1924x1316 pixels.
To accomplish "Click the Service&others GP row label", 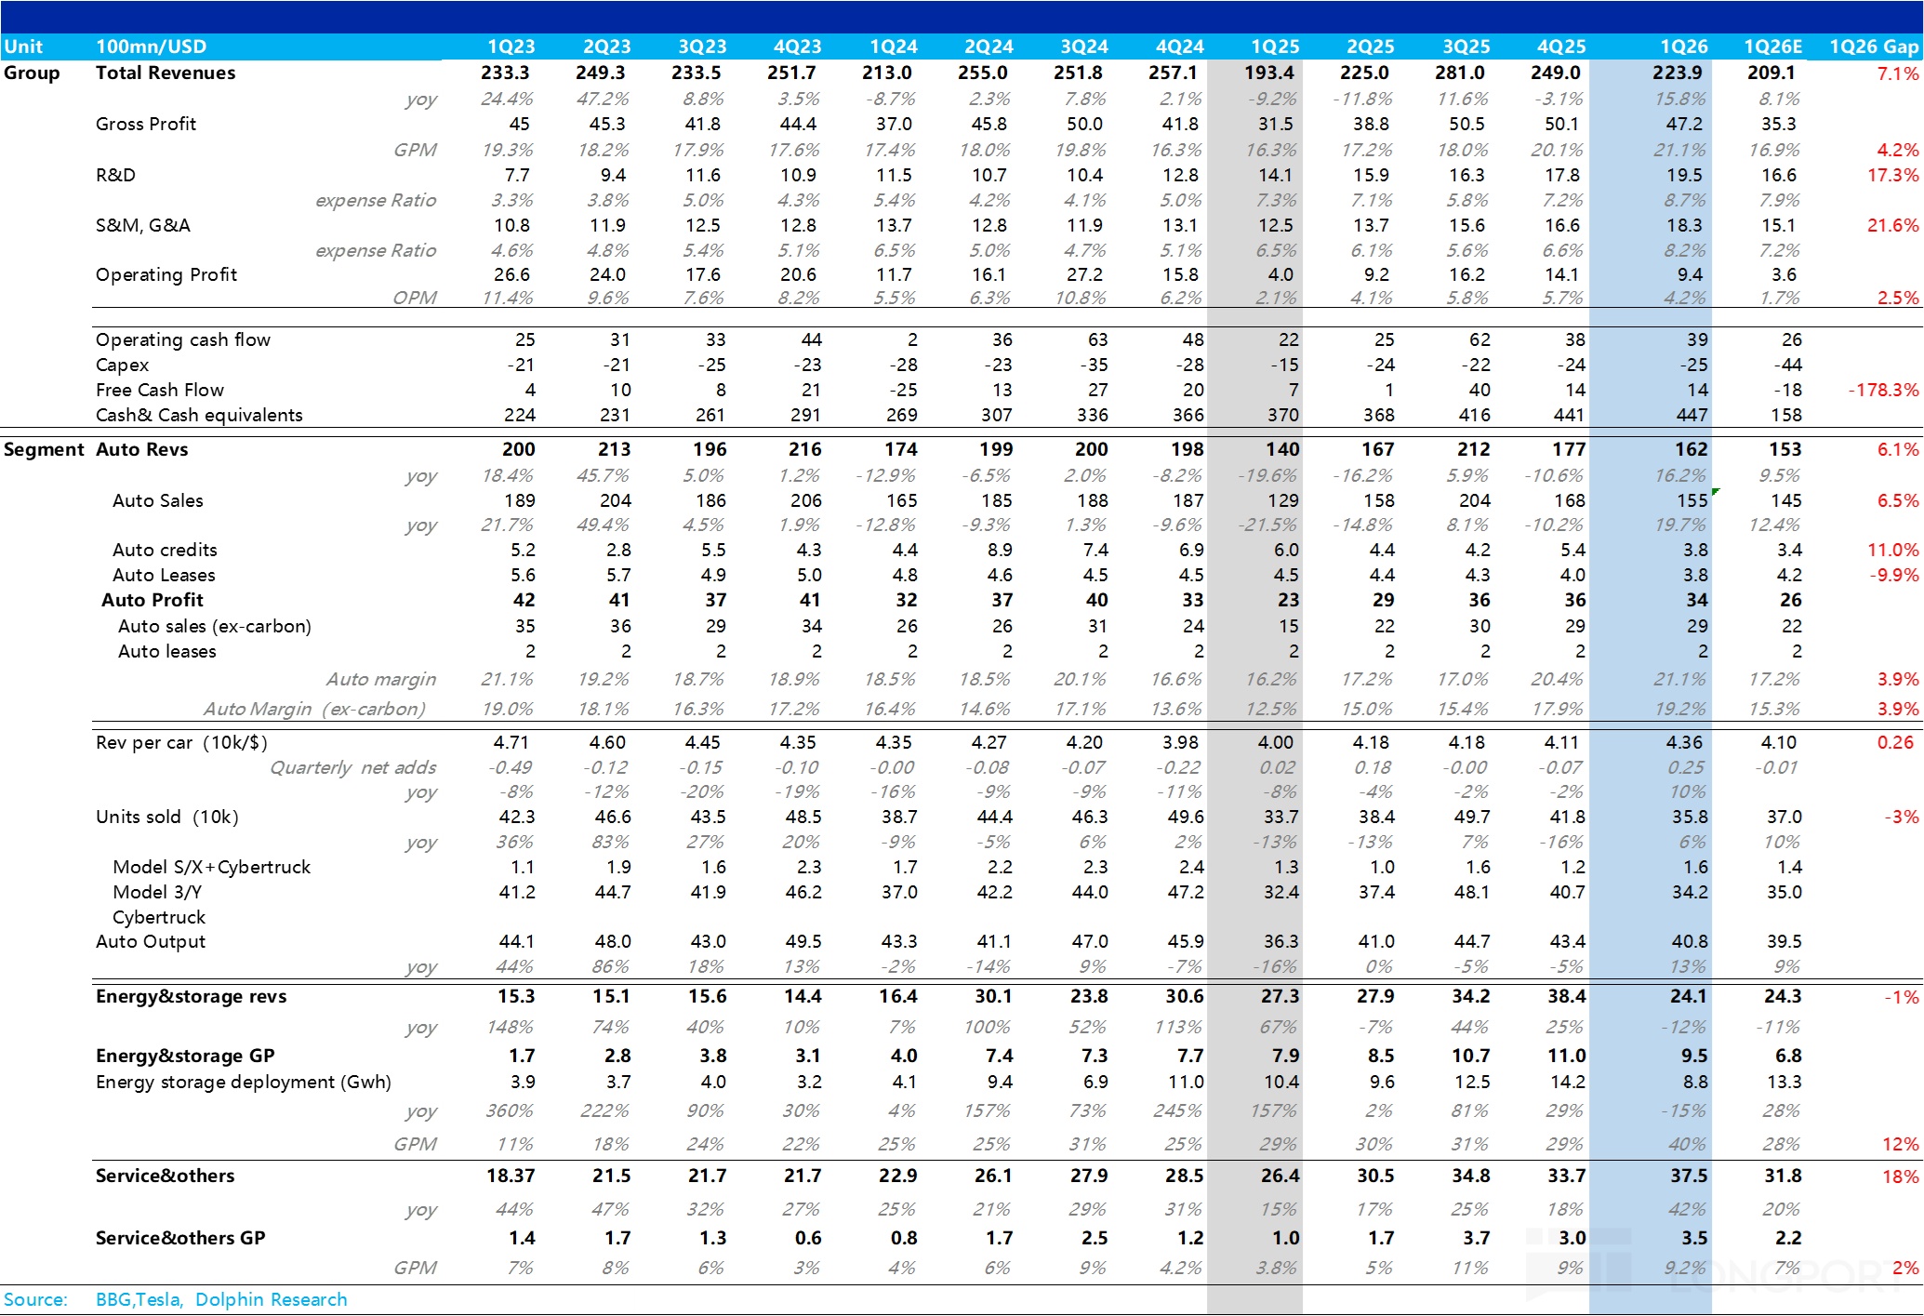I will point(180,1238).
